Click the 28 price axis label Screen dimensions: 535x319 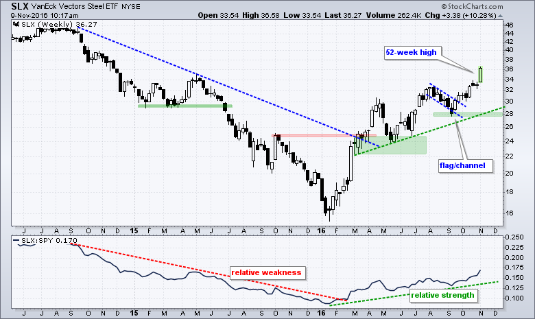[x=509, y=113]
